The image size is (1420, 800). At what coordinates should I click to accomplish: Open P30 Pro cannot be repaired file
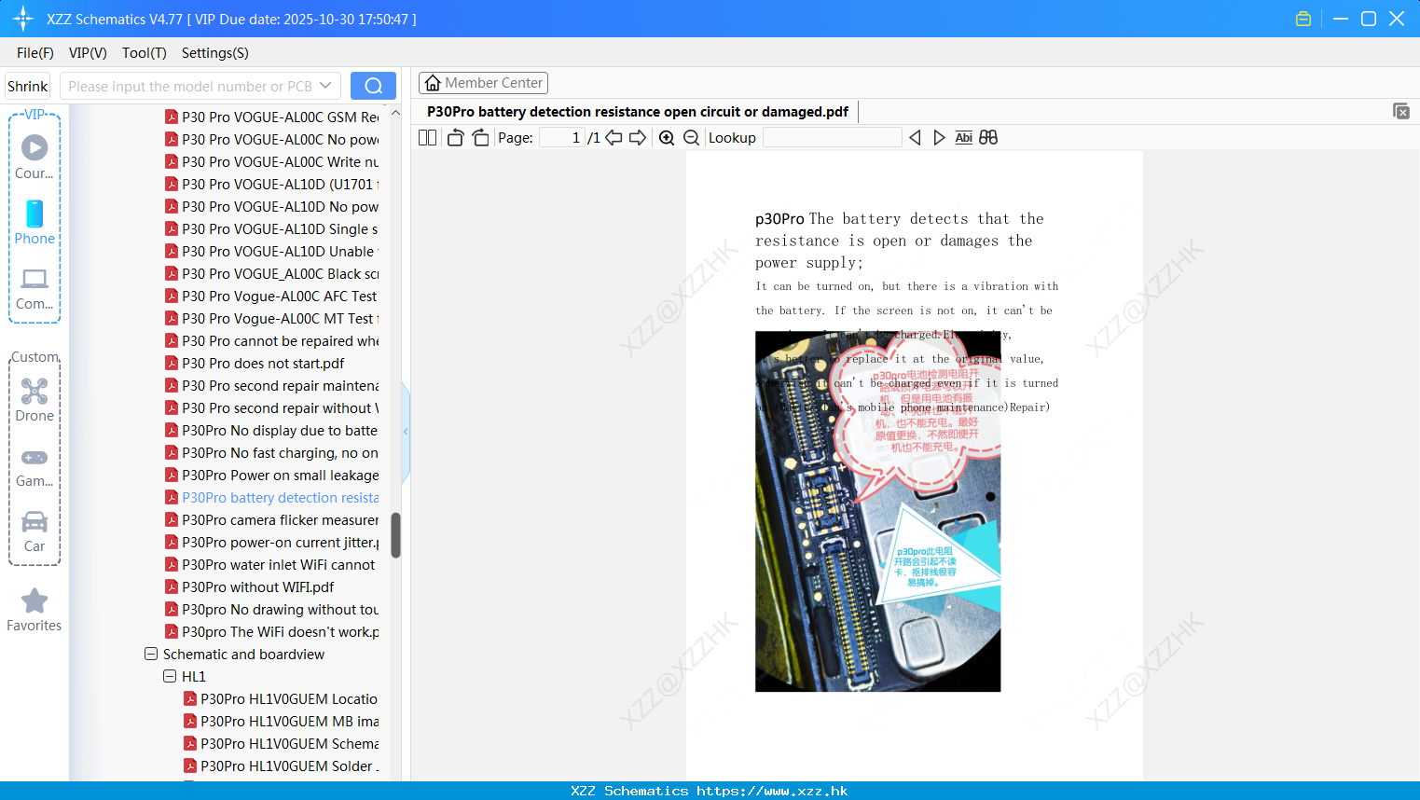pyautogui.click(x=281, y=341)
